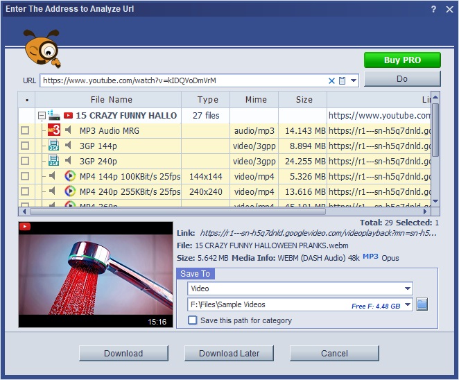This screenshot has height=380, width=459.
Task: Switch to the Save To tab
Action: click(196, 274)
